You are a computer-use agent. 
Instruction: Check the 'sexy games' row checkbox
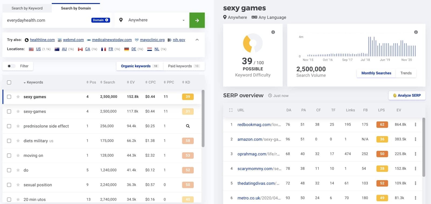click(9, 97)
